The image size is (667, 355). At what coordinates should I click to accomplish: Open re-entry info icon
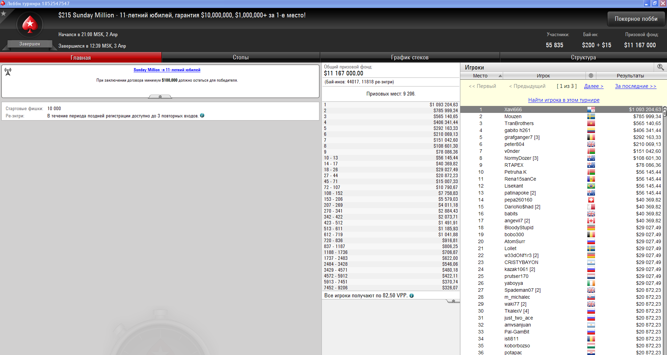pos(202,116)
